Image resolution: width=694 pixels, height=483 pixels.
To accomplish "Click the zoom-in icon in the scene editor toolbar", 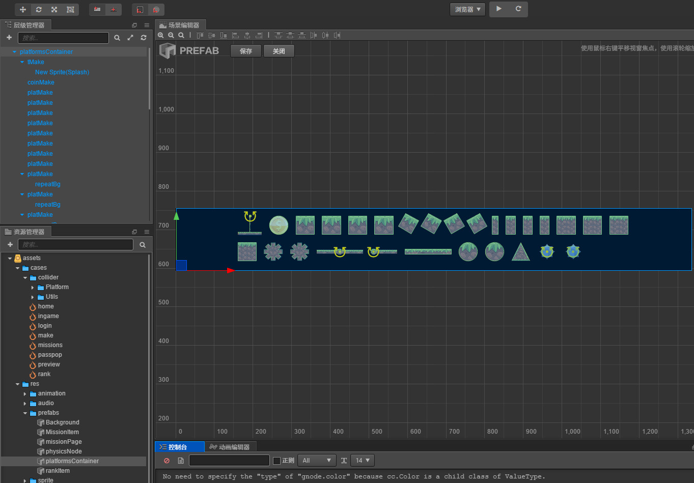I will (x=161, y=35).
